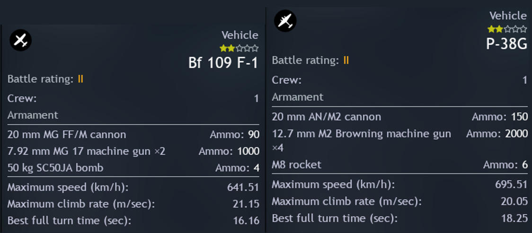The image size is (532, 233).
Task: Choose the M8 rocket entry
Action: [296, 164]
